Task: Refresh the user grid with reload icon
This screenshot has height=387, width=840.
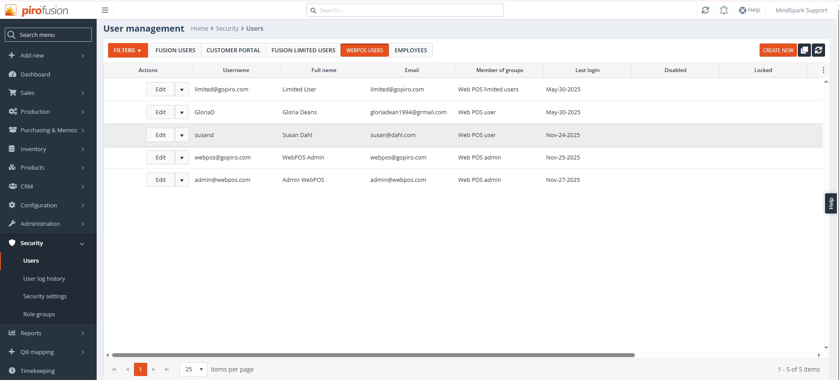Action: click(x=818, y=50)
